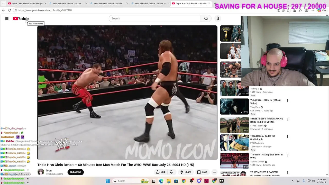
Task: Share the Triple H vs Benoit video
Action: click(185, 172)
